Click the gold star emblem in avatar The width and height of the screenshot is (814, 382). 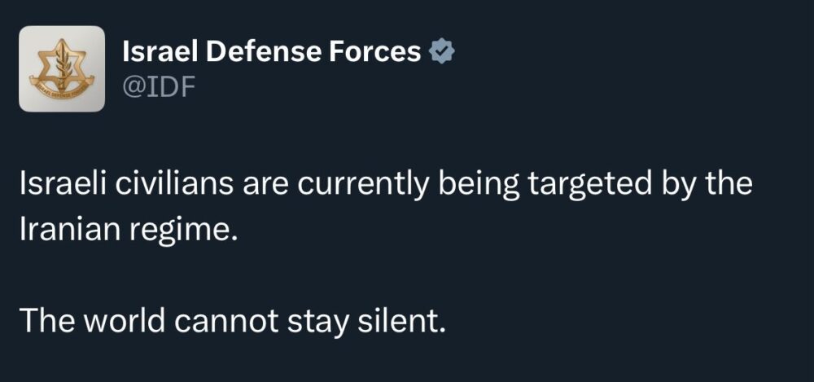tap(61, 65)
